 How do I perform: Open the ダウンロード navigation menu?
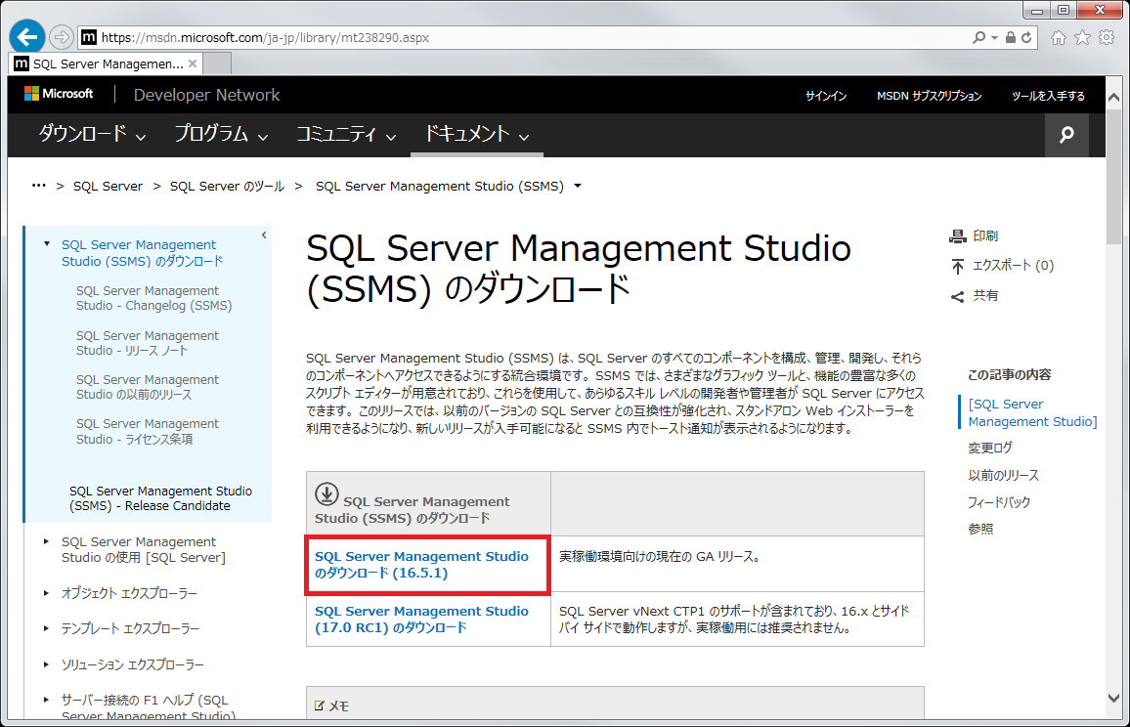coord(92,135)
